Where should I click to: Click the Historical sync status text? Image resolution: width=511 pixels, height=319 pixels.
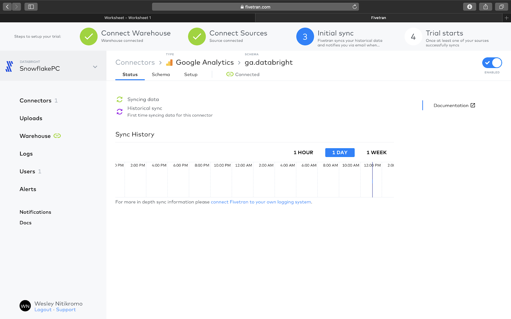click(145, 108)
